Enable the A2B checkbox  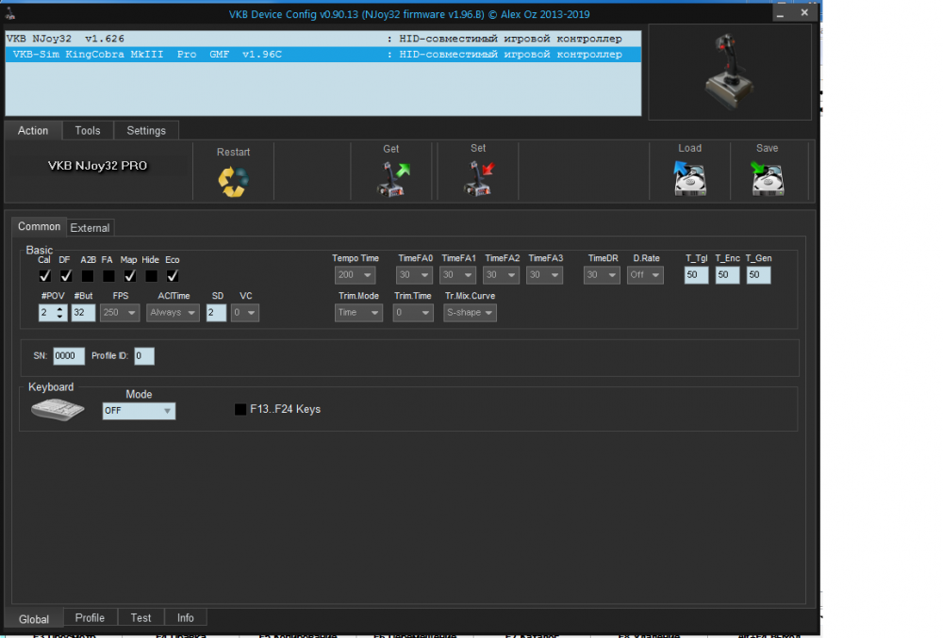click(88, 276)
